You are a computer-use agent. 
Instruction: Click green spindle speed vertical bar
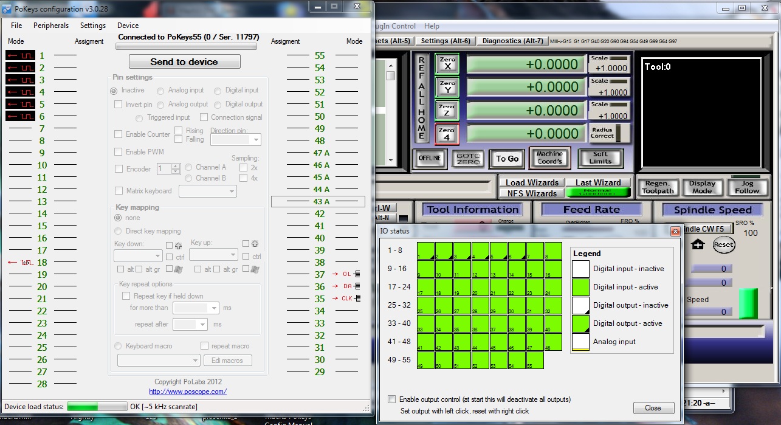point(749,303)
